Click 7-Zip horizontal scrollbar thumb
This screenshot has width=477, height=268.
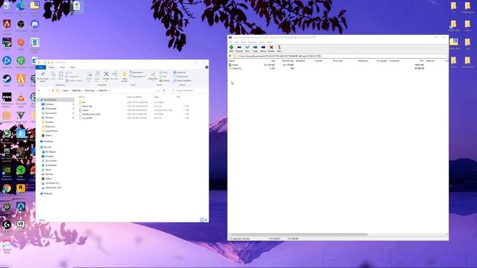(299, 234)
